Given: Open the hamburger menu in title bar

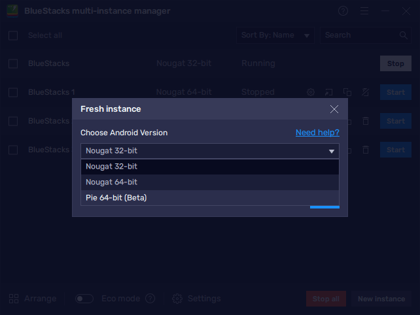Looking at the screenshot, I should [364, 11].
